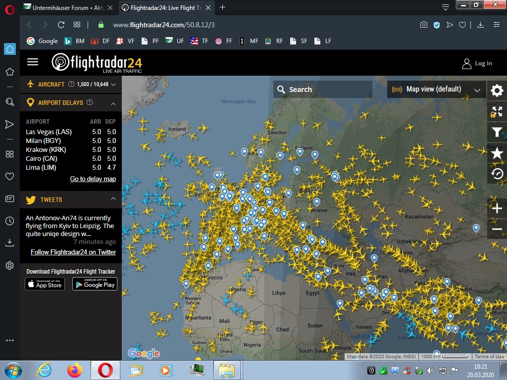Follow Flightradar24 on Twitter link
Screen dimensions: 507x380
[73, 252]
